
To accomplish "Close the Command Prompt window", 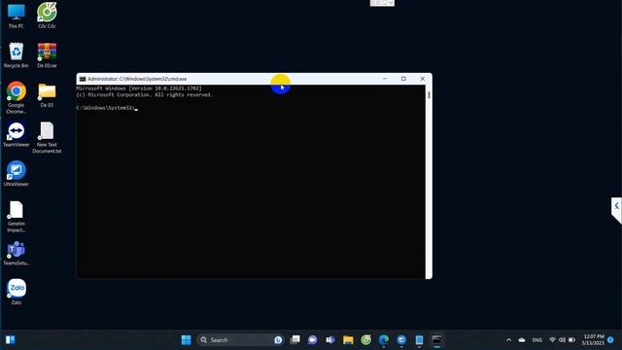I will tap(423, 79).
